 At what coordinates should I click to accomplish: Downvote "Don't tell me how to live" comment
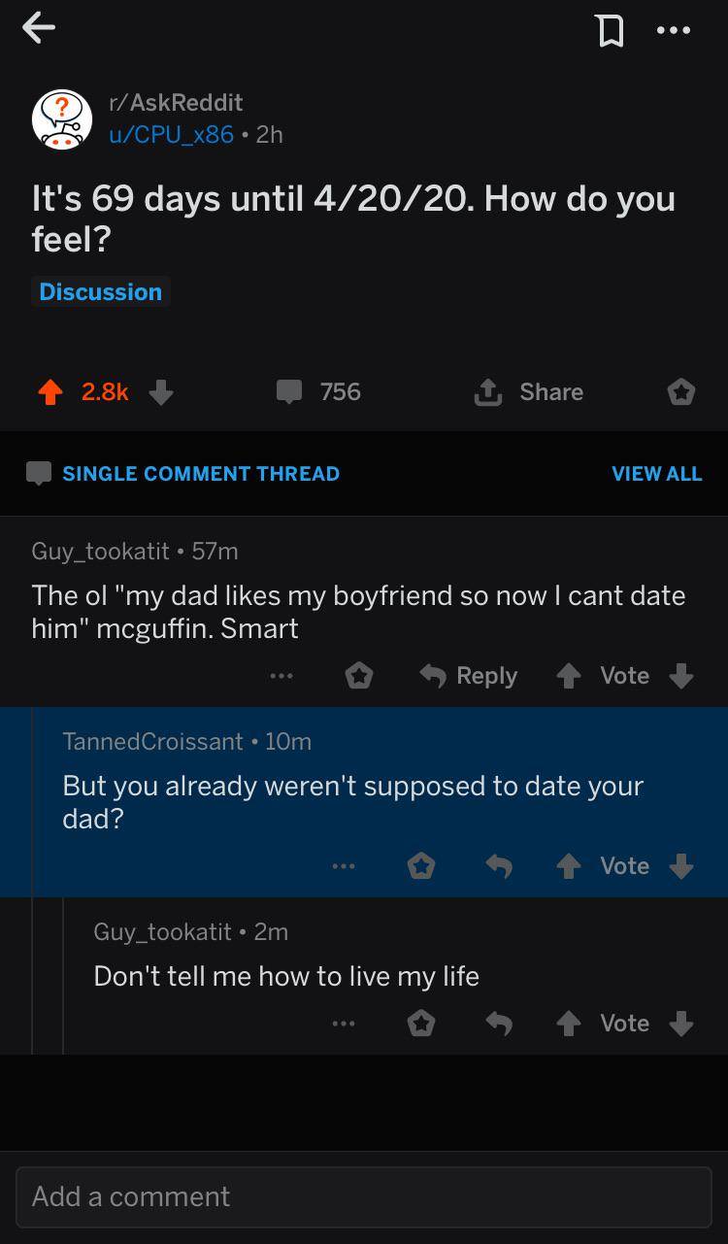click(681, 1024)
